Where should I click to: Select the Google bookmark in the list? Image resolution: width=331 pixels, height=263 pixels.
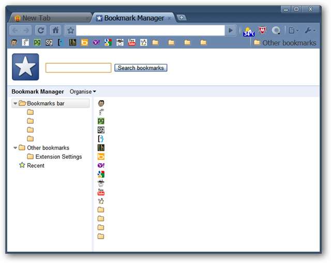[x=101, y=174]
